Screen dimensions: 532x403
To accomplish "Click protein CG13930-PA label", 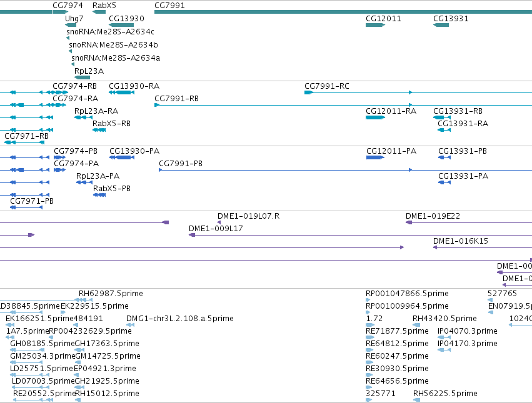I will [134, 151].
